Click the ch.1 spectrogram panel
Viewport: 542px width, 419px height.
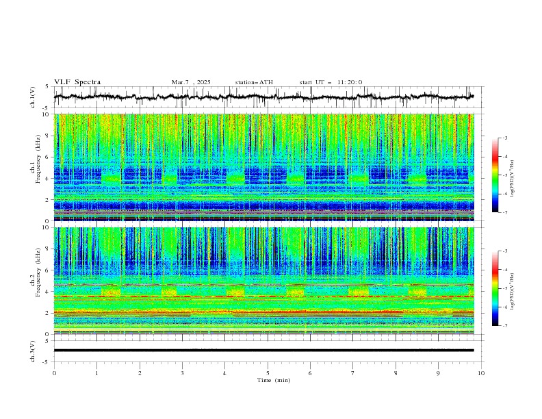pyautogui.click(x=264, y=167)
